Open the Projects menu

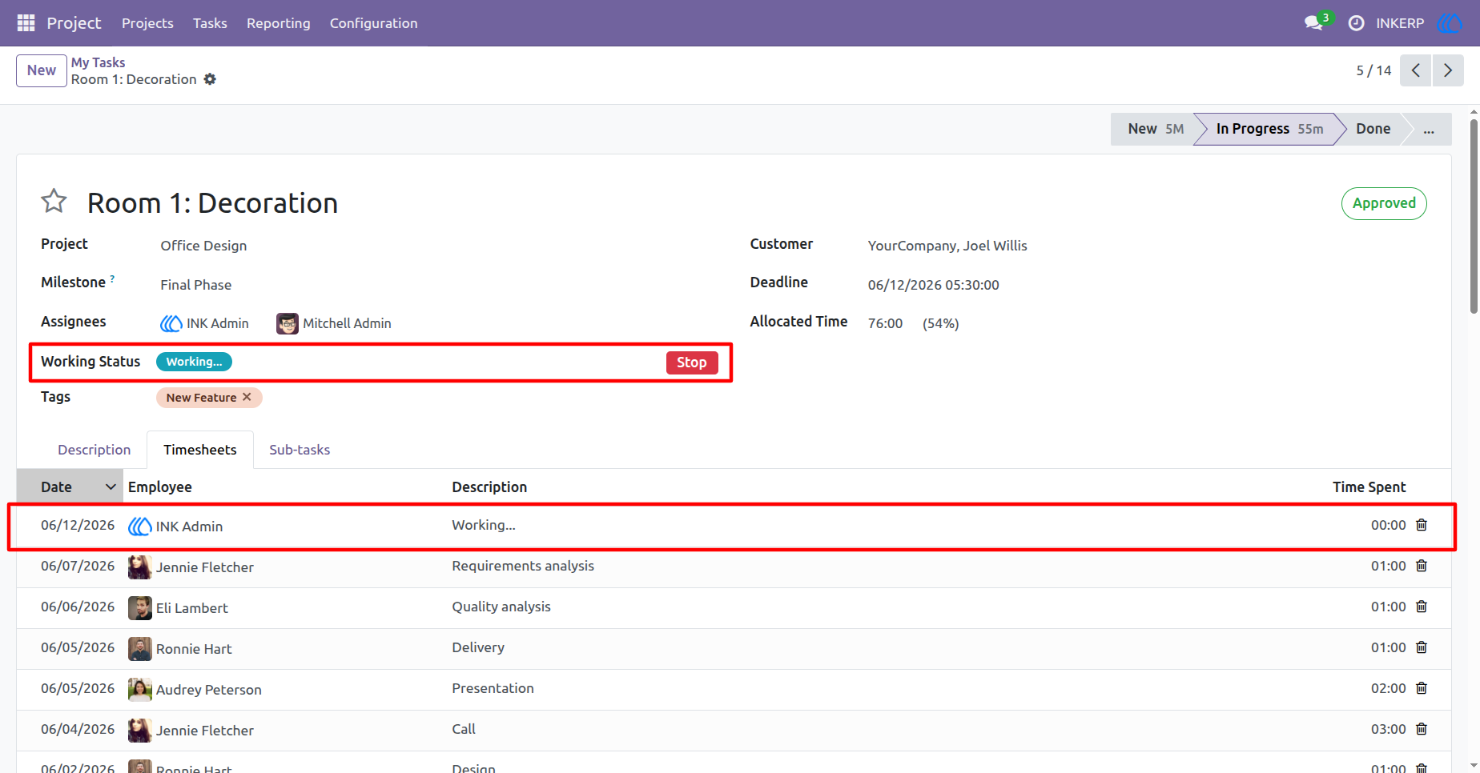pyautogui.click(x=147, y=23)
